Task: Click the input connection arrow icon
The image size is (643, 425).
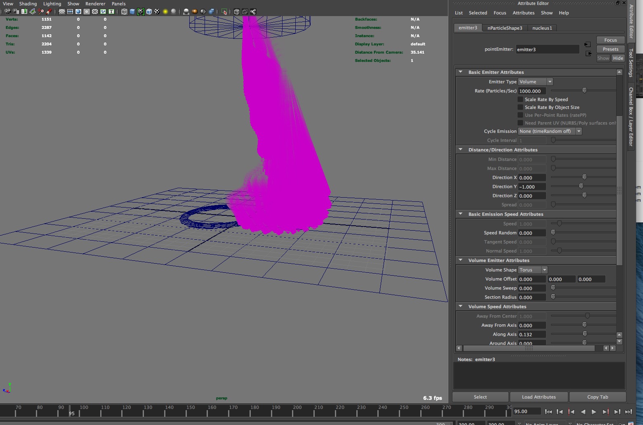Action: (x=588, y=45)
